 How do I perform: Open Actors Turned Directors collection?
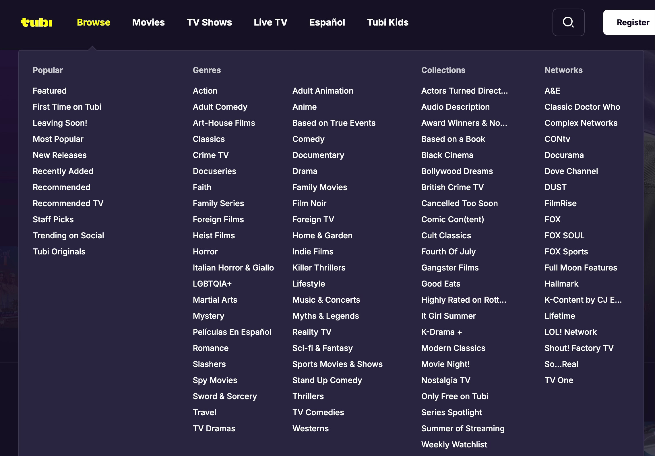464,91
